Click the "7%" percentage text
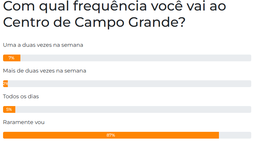 point(11,58)
